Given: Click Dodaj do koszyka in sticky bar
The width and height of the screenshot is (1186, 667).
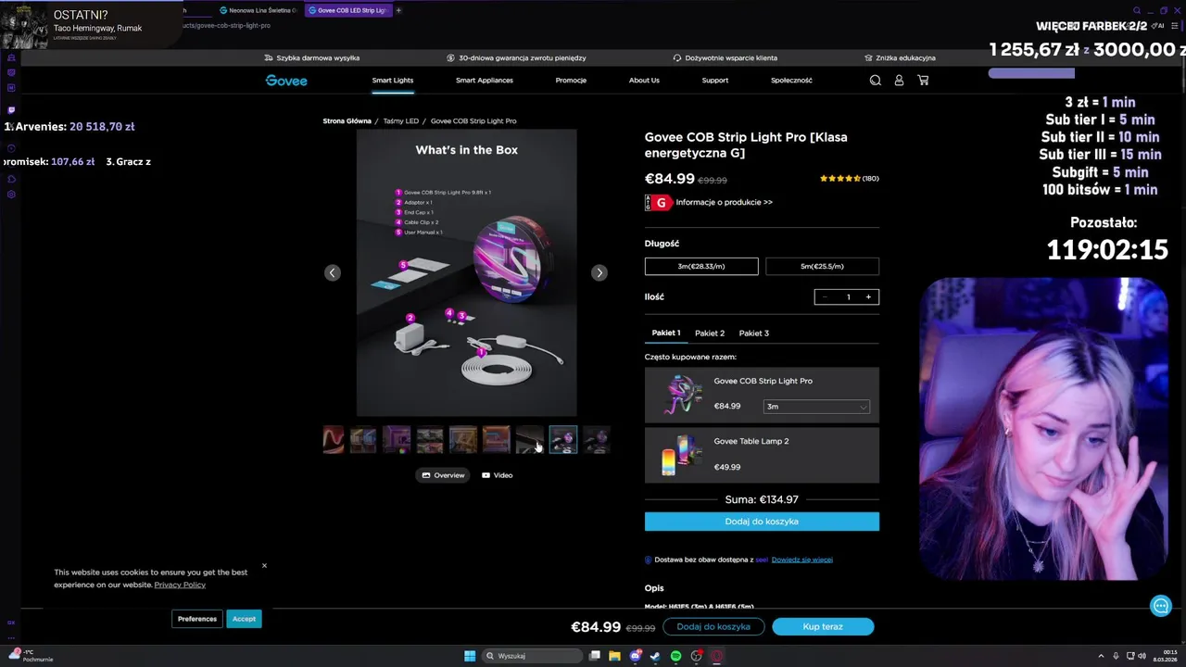Looking at the screenshot, I should (713, 626).
